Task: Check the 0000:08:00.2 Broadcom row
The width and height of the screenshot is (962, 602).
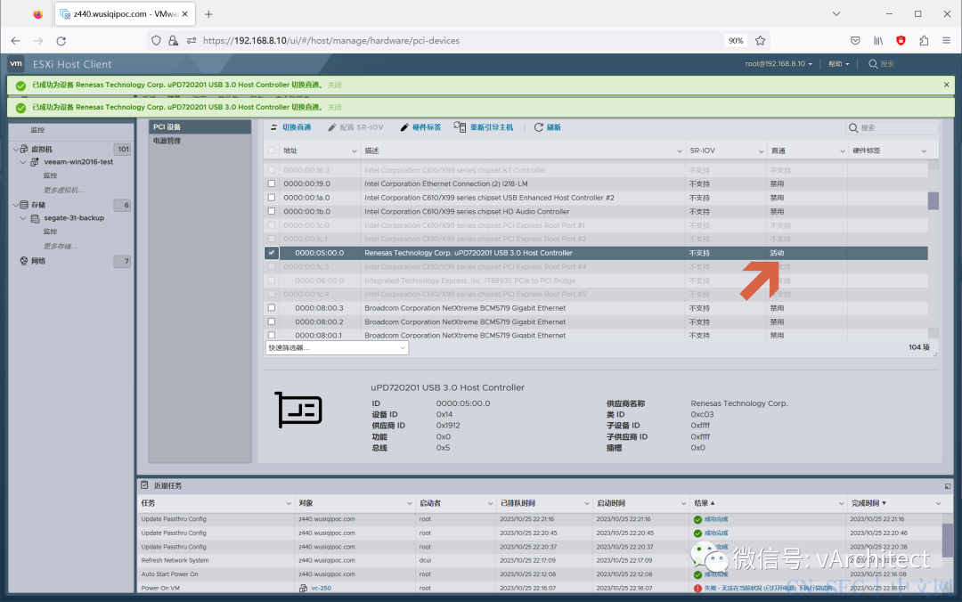Action: [x=271, y=321]
